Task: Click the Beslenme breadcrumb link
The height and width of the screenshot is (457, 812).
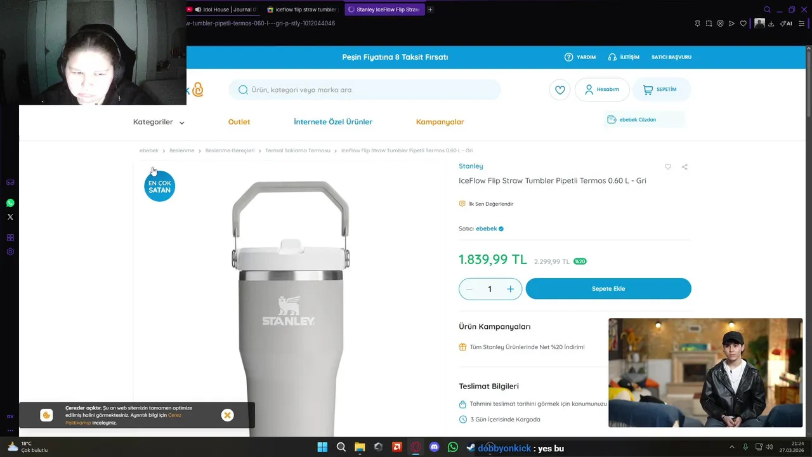Action: click(181, 150)
